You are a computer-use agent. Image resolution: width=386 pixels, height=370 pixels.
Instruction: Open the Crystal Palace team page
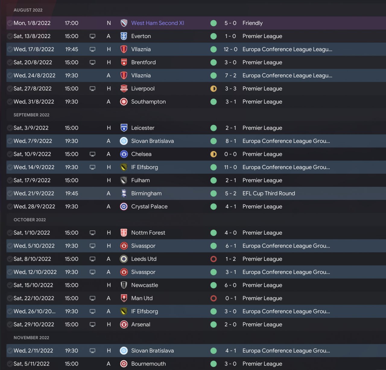pos(149,207)
